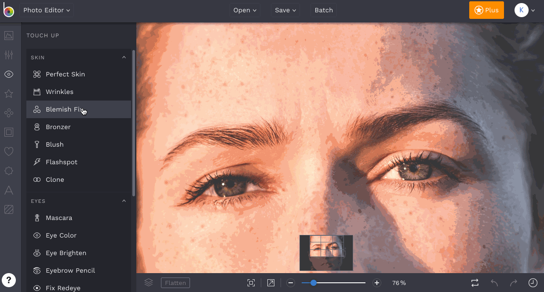Click the 76% zoom value
544x292 pixels.
pos(399,283)
